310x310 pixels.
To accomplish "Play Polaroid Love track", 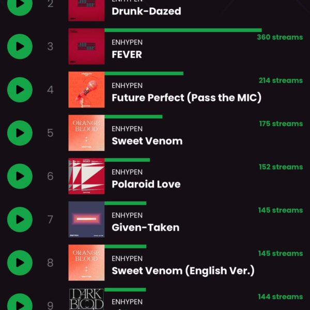I will click(20, 176).
